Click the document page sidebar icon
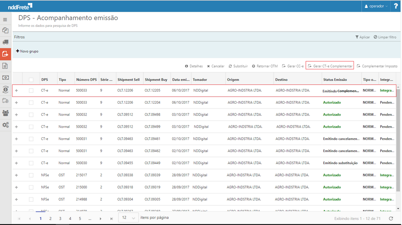 coord(5,66)
